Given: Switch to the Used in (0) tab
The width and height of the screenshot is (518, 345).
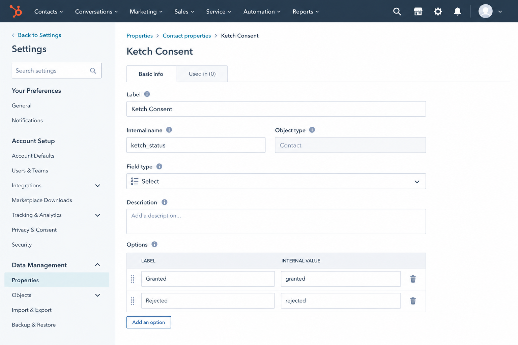Looking at the screenshot, I should pyautogui.click(x=202, y=74).
